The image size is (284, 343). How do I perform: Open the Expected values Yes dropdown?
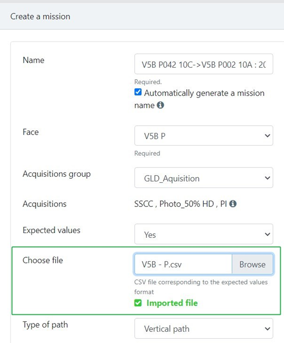click(204, 234)
